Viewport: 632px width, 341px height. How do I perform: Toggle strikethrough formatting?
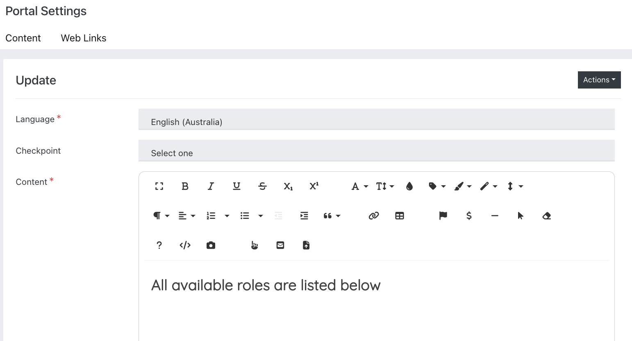262,186
